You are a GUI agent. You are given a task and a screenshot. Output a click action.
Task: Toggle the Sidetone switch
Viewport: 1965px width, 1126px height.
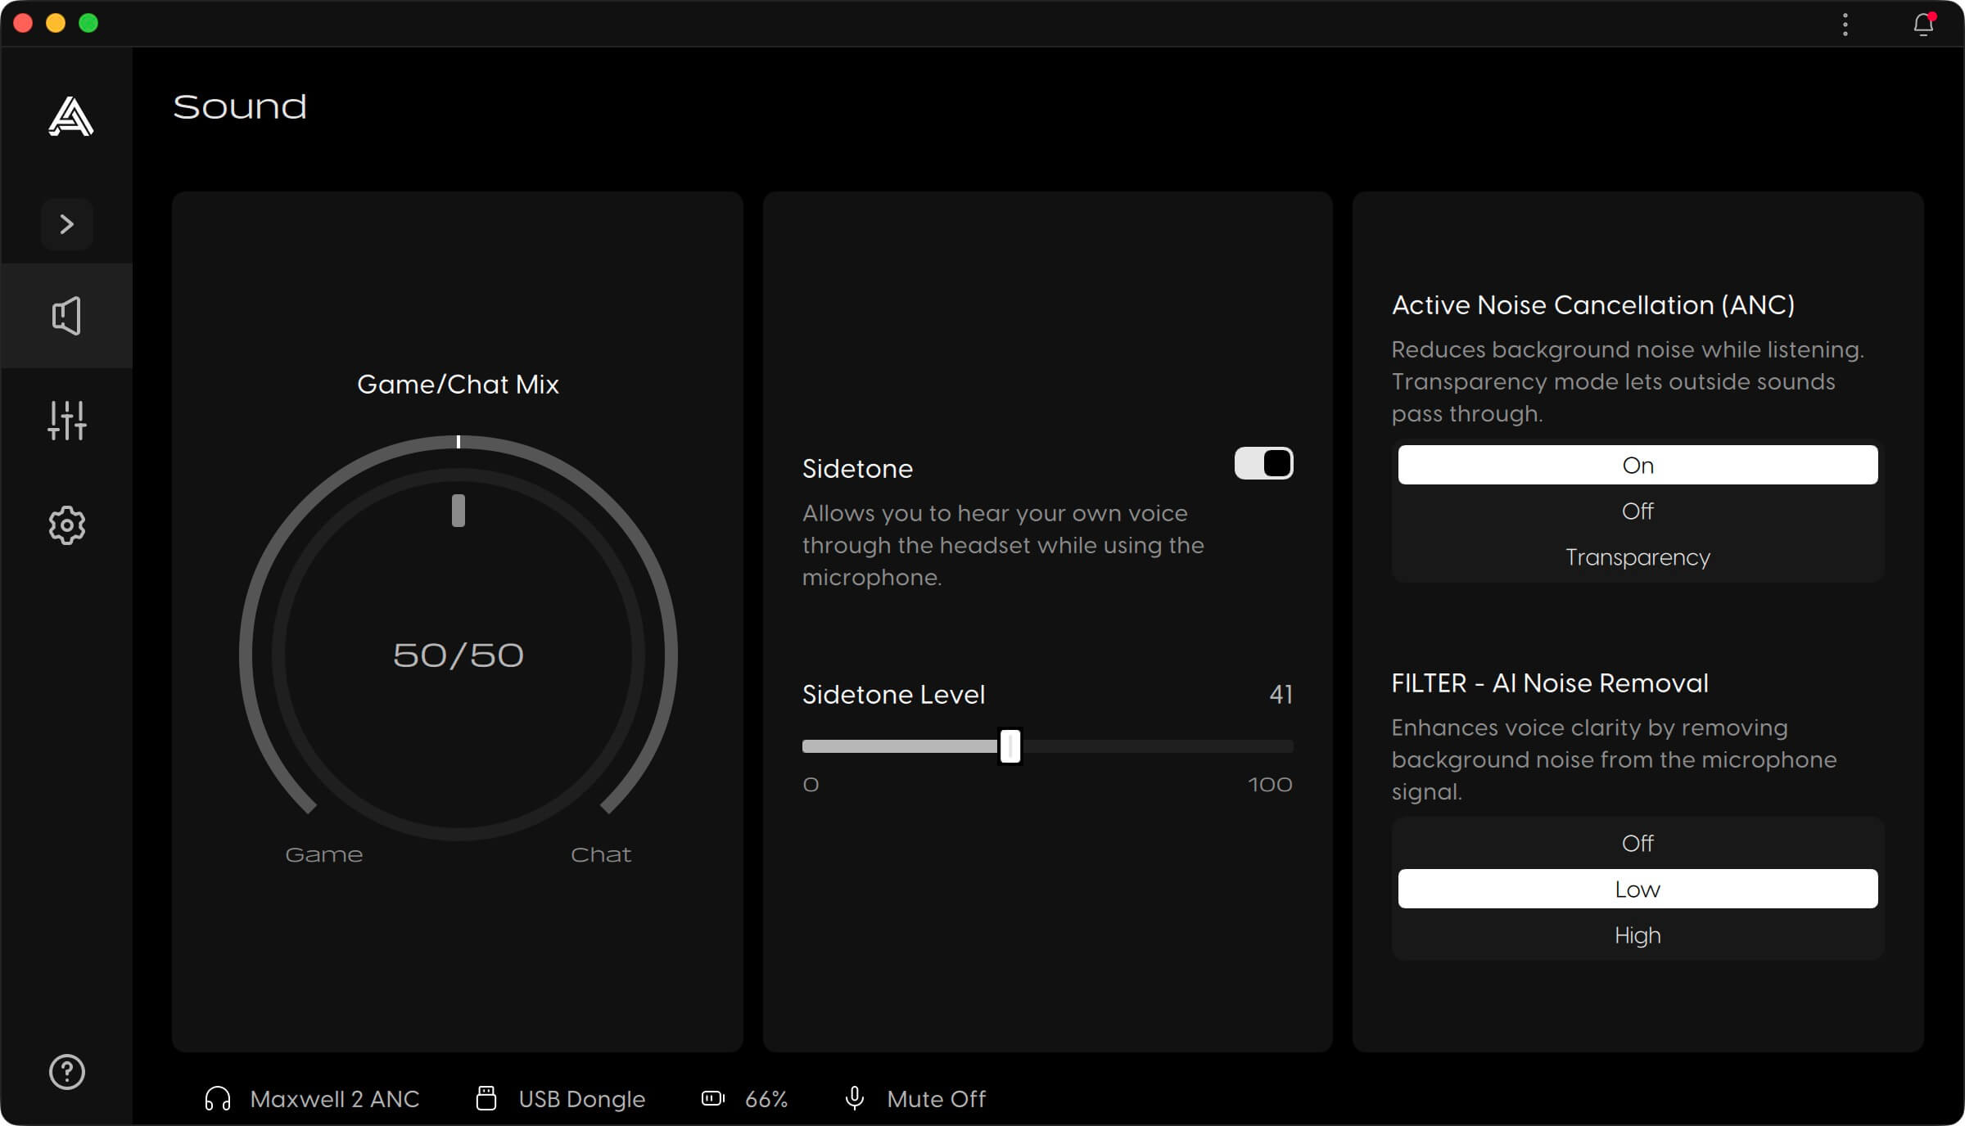click(x=1263, y=463)
